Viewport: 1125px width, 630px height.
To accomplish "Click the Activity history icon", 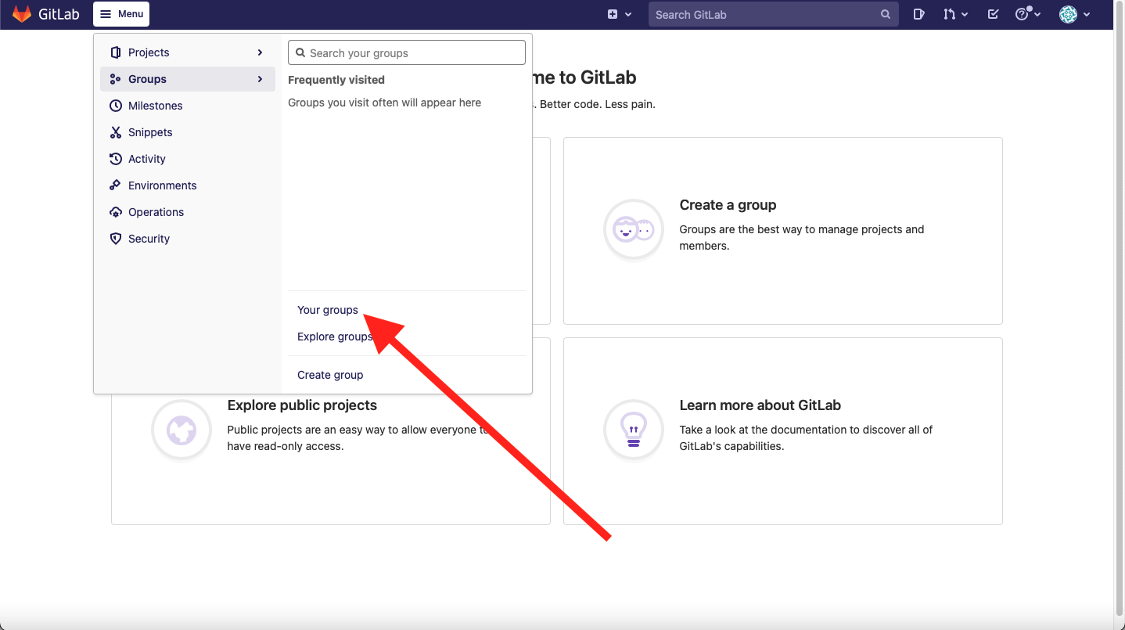I will point(116,159).
